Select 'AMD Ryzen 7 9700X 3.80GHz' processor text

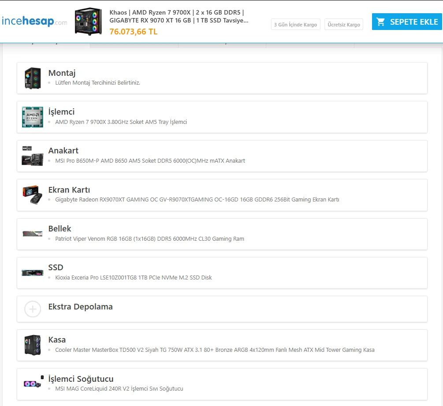point(121,122)
